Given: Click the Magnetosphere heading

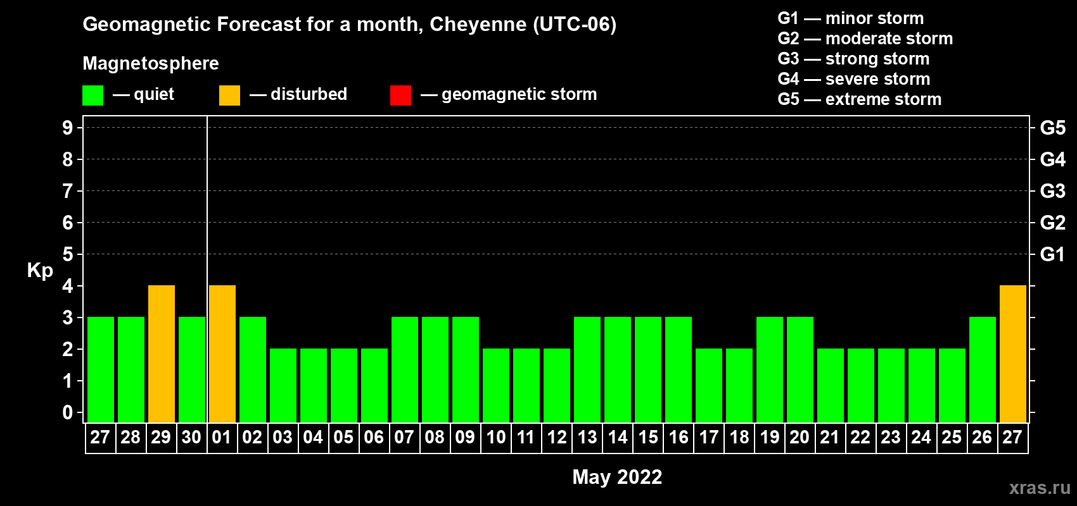Looking at the screenshot, I should click(151, 63).
